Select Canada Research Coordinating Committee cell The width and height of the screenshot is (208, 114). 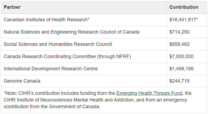pos(84,56)
